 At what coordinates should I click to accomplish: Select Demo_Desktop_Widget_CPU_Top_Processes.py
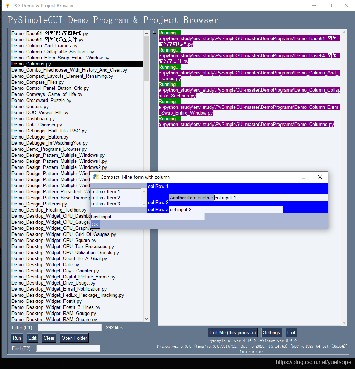(x=77, y=247)
